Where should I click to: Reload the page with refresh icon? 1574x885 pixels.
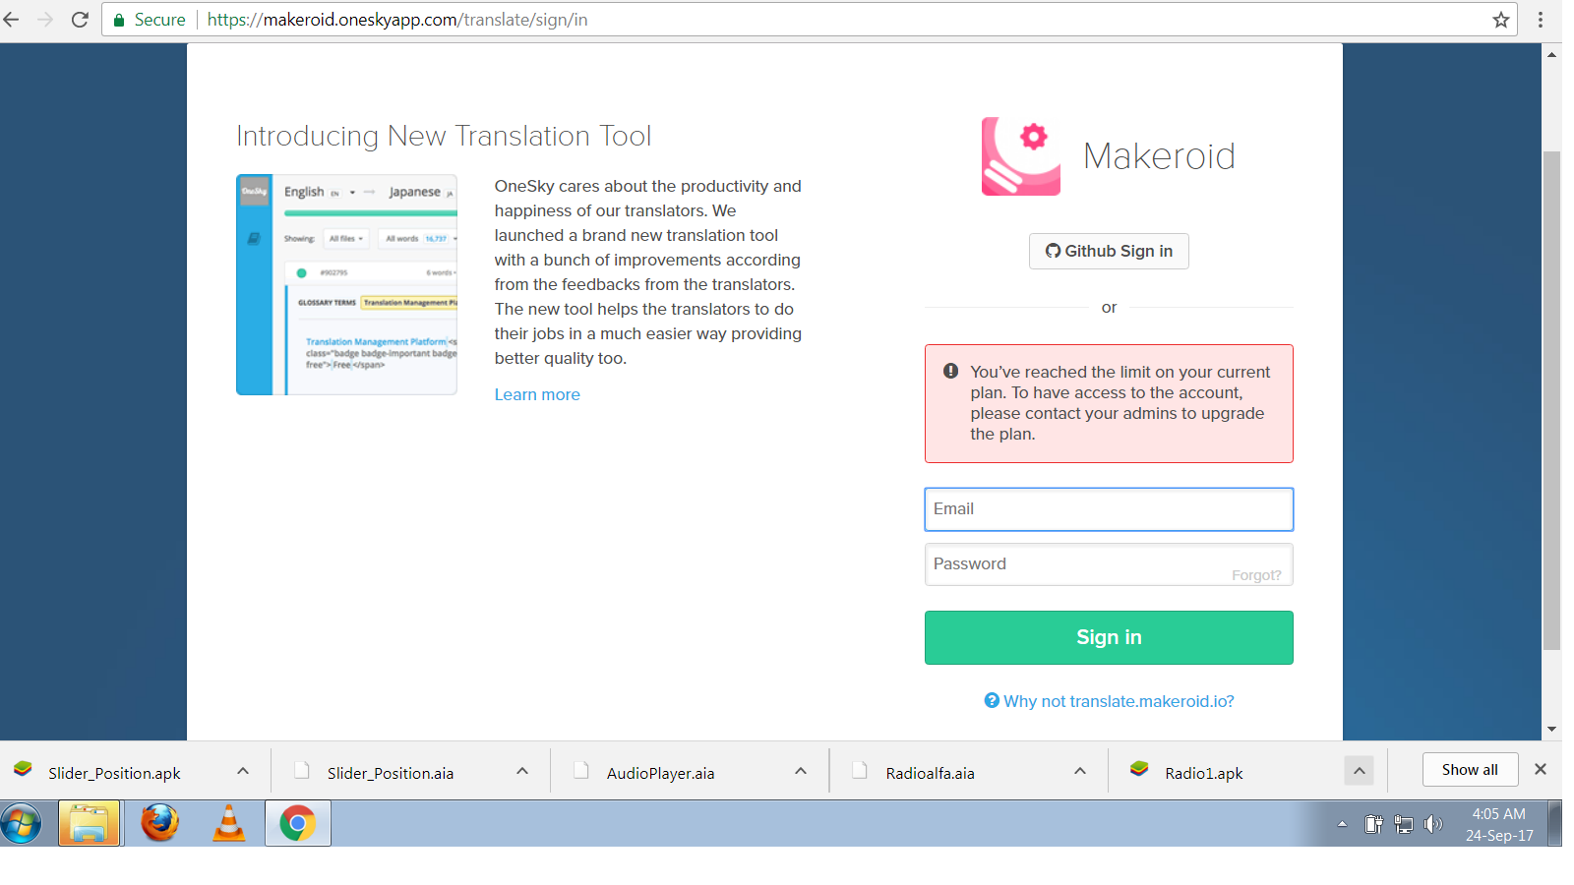tap(80, 20)
